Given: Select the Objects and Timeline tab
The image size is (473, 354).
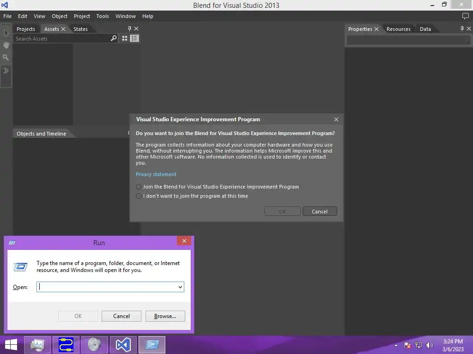Looking at the screenshot, I should [41, 134].
